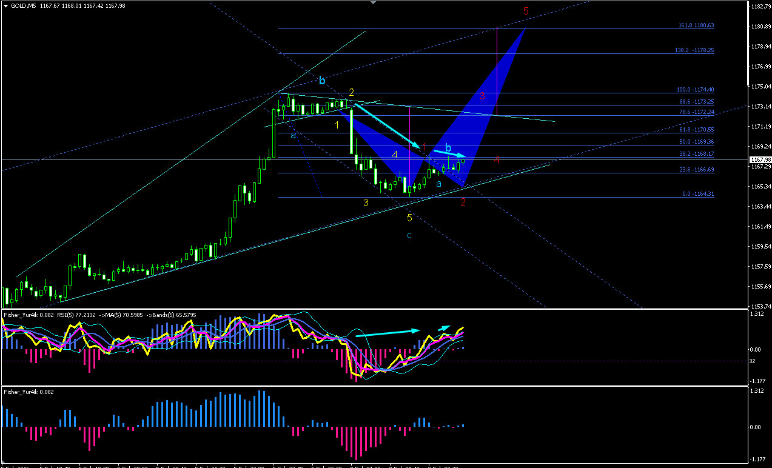
Task: Select the yellow wave label 5
Action: point(409,218)
